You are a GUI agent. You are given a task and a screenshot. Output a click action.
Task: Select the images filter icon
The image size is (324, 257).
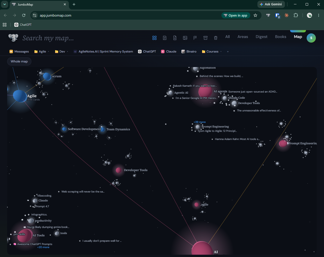tap(185, 38)
